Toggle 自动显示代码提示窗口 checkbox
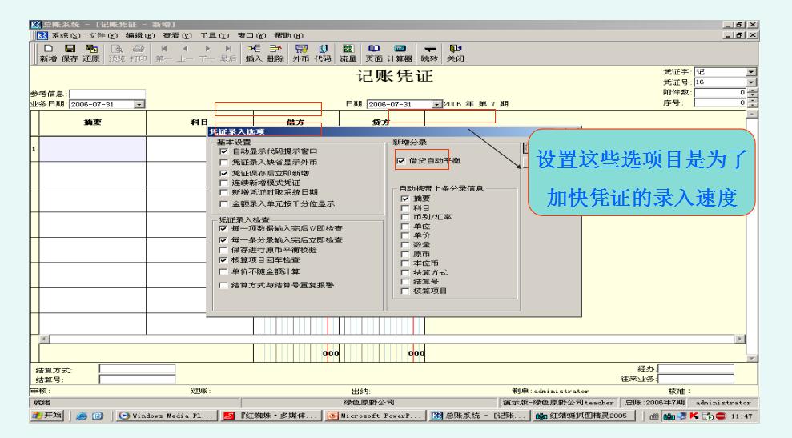792x438 pixels. (x=223, y=151)
